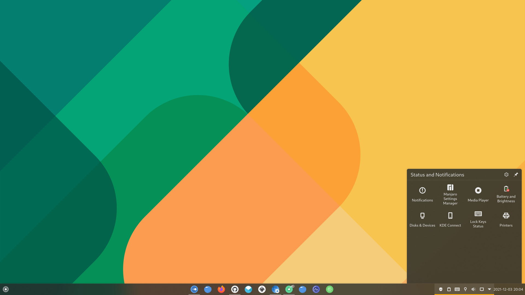Toggle Night Color via the lightbulb tray icon
The image size is (525, 295).
coord(465,289)
